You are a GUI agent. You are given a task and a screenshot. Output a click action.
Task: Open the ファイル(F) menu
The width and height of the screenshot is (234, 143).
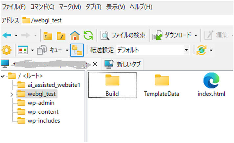tap(14, 7)
